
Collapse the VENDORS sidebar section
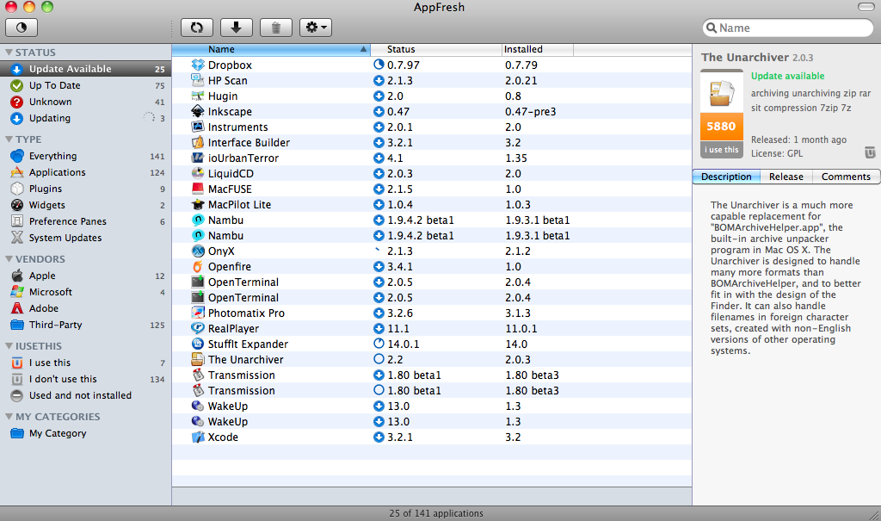[x=9, y=259]
